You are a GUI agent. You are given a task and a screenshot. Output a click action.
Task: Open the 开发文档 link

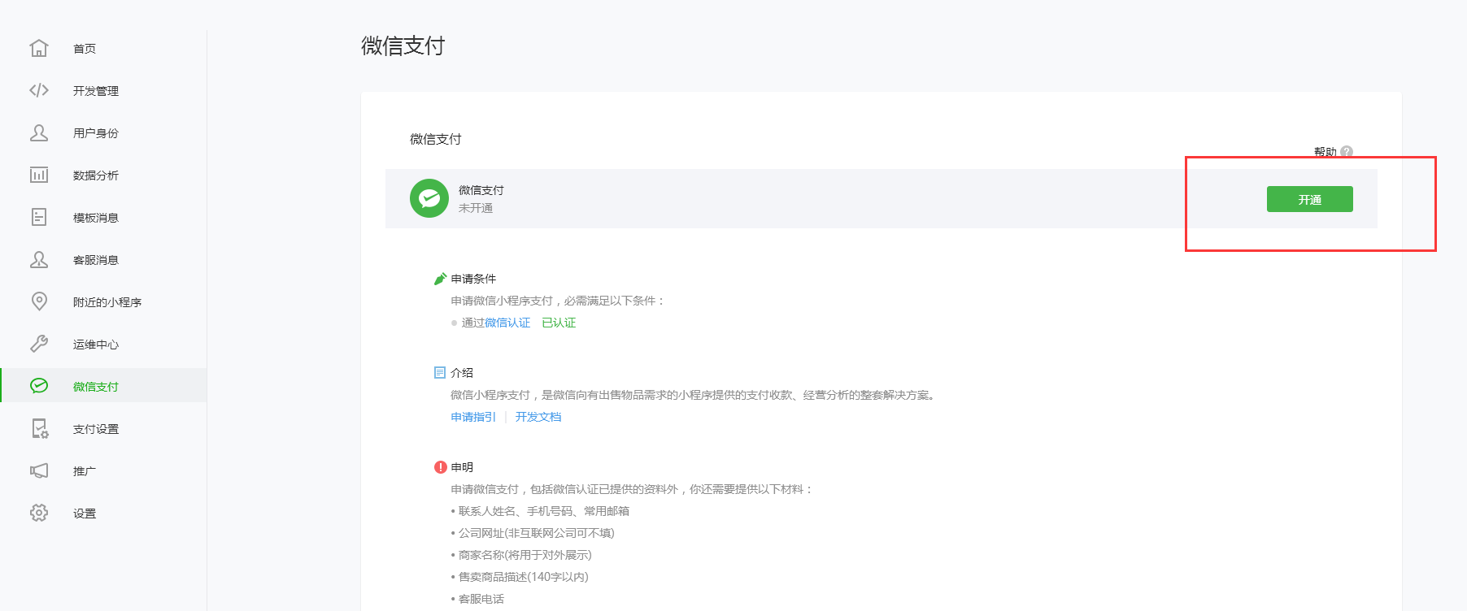tap(538, 417)
